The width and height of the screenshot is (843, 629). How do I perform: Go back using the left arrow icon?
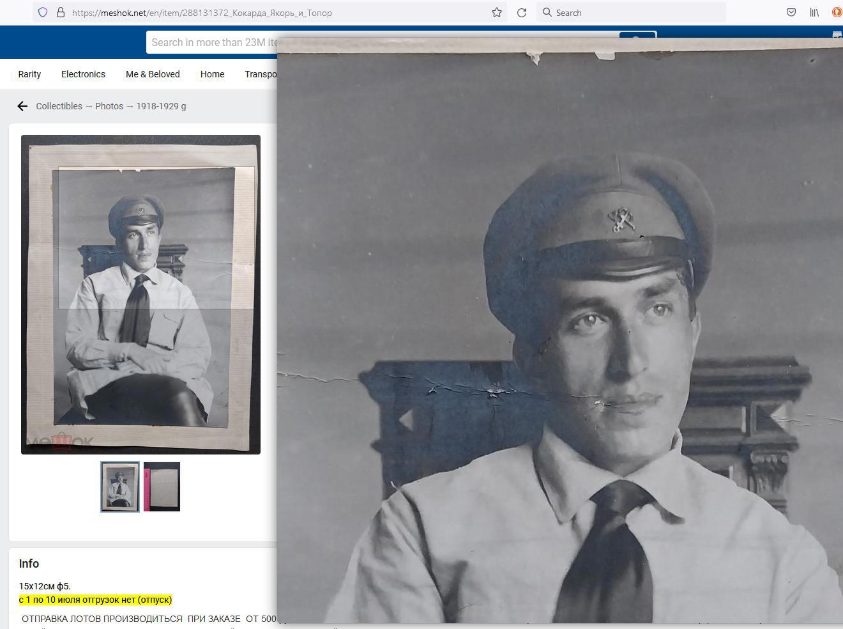point(22,106)
